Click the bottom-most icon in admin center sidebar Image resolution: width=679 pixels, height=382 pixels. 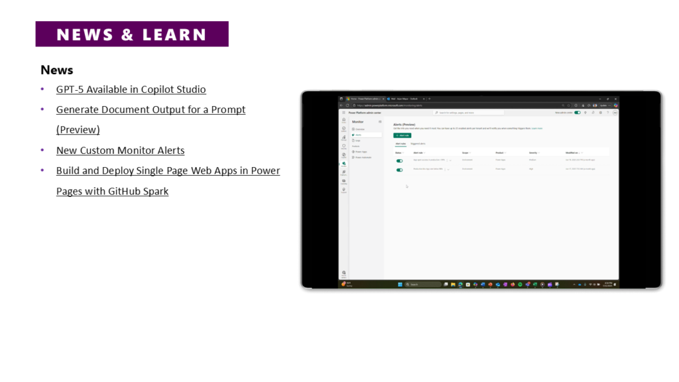344,273
